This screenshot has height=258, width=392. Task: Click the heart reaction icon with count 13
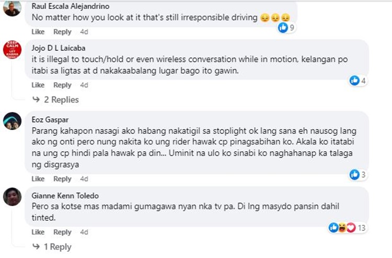pos(351,228)
